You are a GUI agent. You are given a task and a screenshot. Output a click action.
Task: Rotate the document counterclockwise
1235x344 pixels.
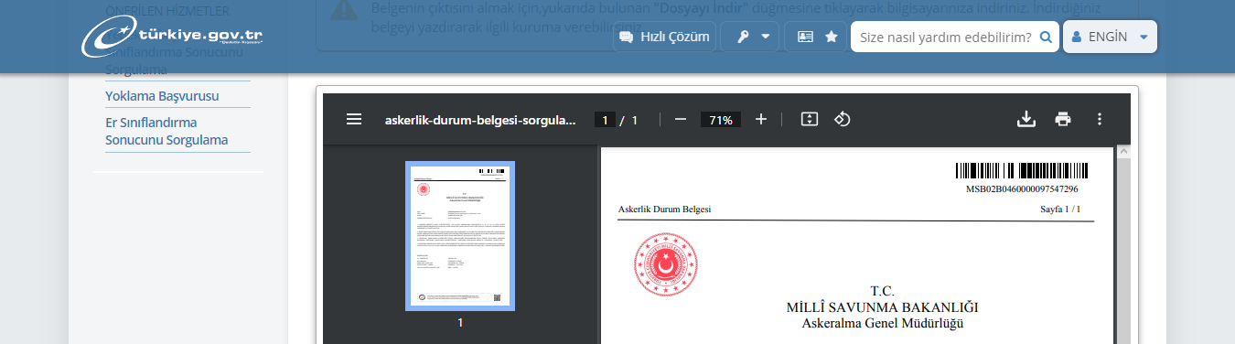843,119
